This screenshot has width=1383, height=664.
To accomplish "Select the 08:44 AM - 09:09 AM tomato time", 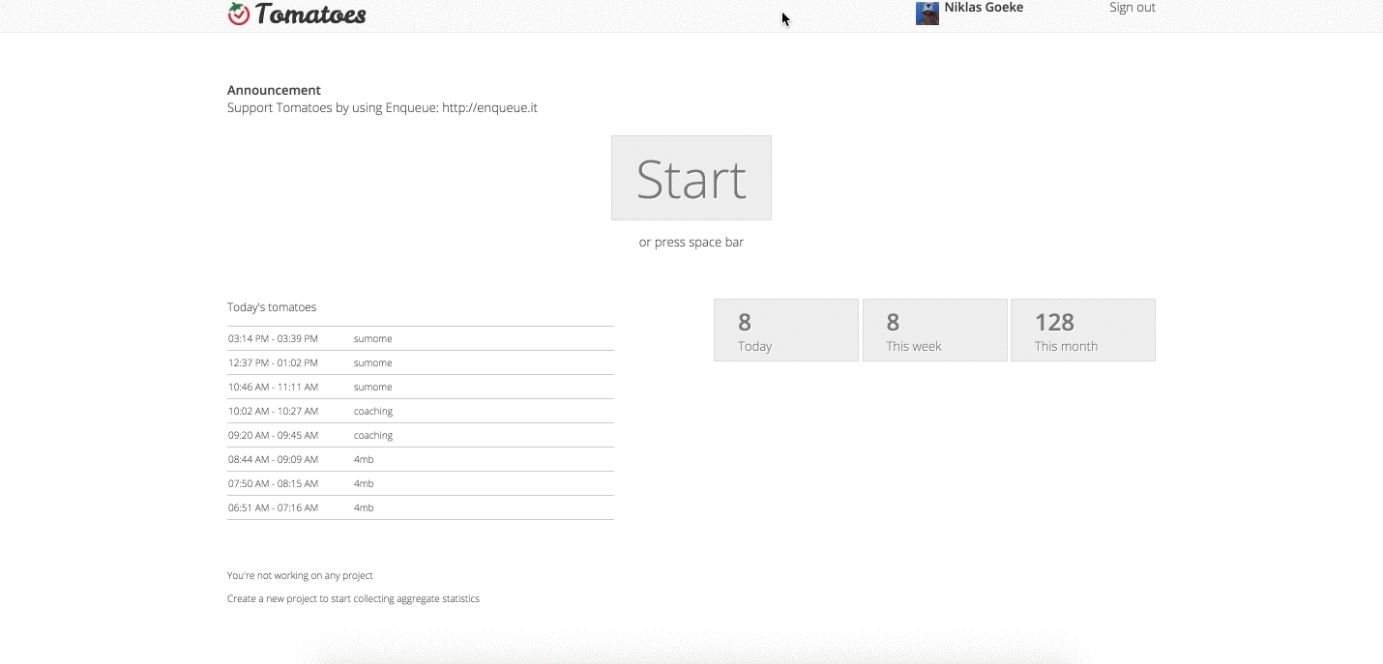I will pyautogui.click(x=273, y=460).
